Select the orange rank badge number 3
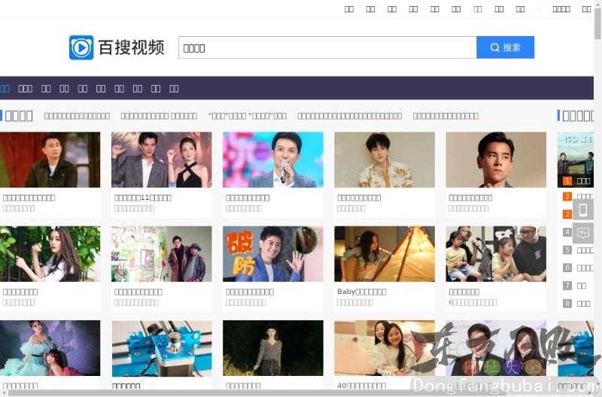This screenshot has width=602, height=397. 567,214
